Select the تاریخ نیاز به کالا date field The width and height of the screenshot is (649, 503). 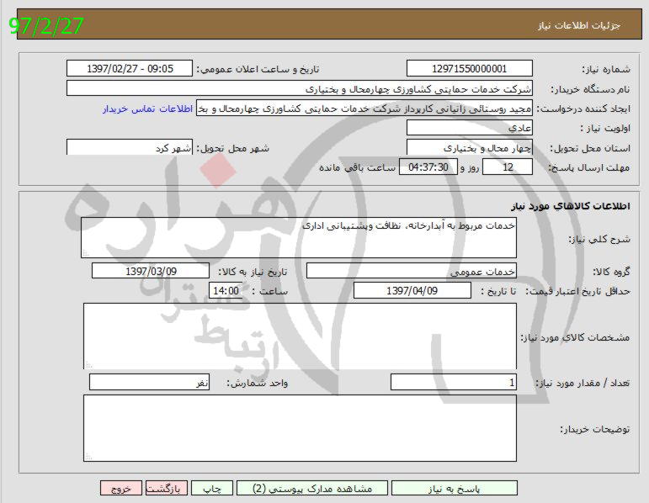(x=150, y=271)
